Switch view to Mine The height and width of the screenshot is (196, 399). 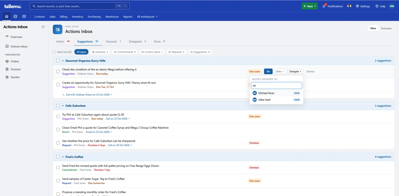tap(373, 28)
